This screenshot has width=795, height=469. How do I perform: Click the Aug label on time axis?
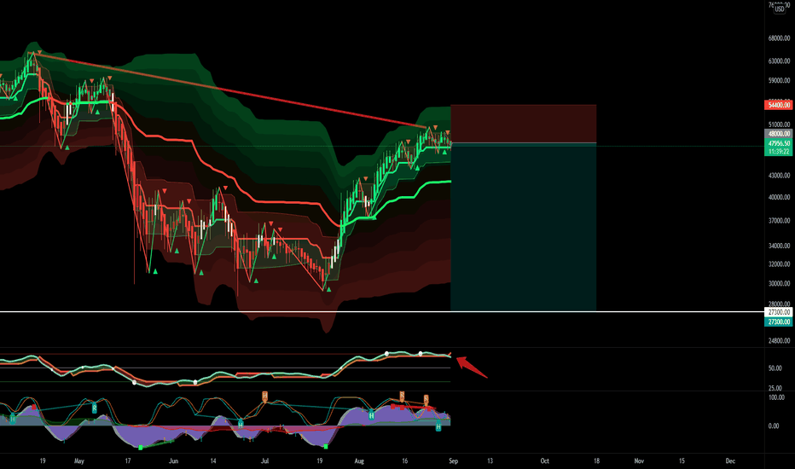pos(359,460)
